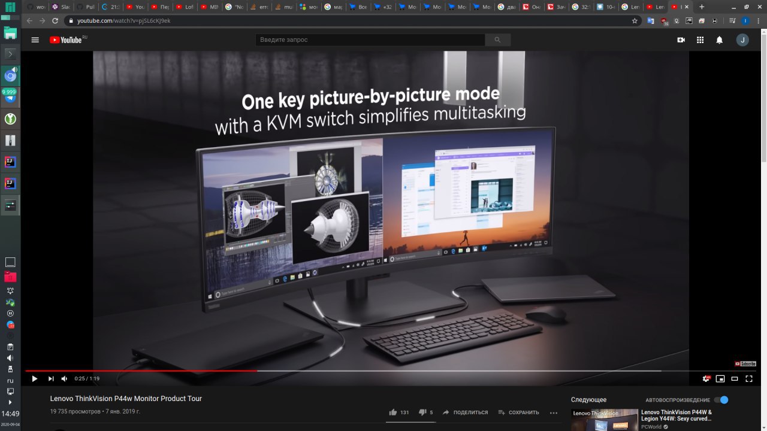Like the video with thumbs up
Viewport: 767px width, 431px height.
[x=393, y=412]
